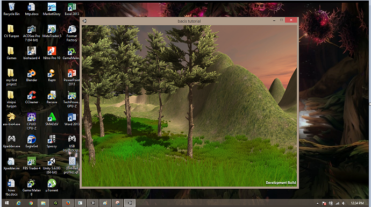
Task: Open the CV Furqon folder
Action: (x=11, y=32)
